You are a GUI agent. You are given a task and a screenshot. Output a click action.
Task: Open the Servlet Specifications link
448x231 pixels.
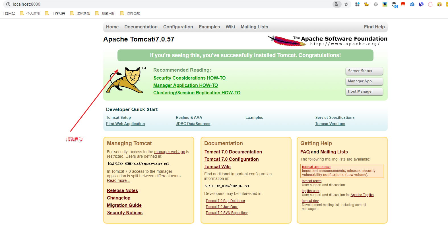[x=335, y=118]
